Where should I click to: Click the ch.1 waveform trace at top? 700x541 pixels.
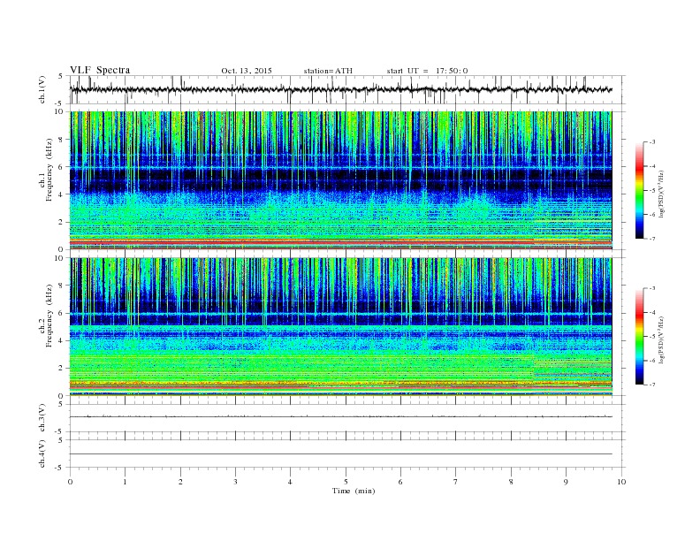(x=340, y=89)
